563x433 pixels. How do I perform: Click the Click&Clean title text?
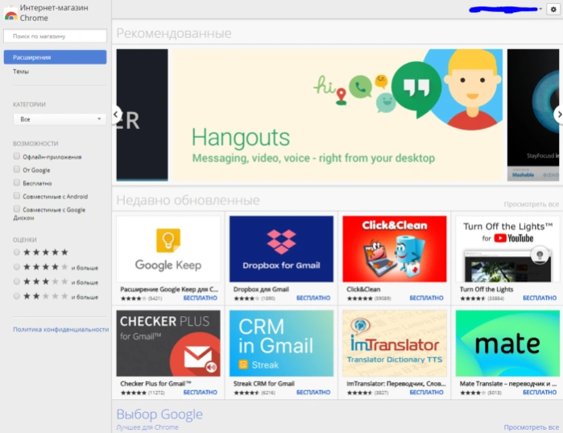[363, 289]
